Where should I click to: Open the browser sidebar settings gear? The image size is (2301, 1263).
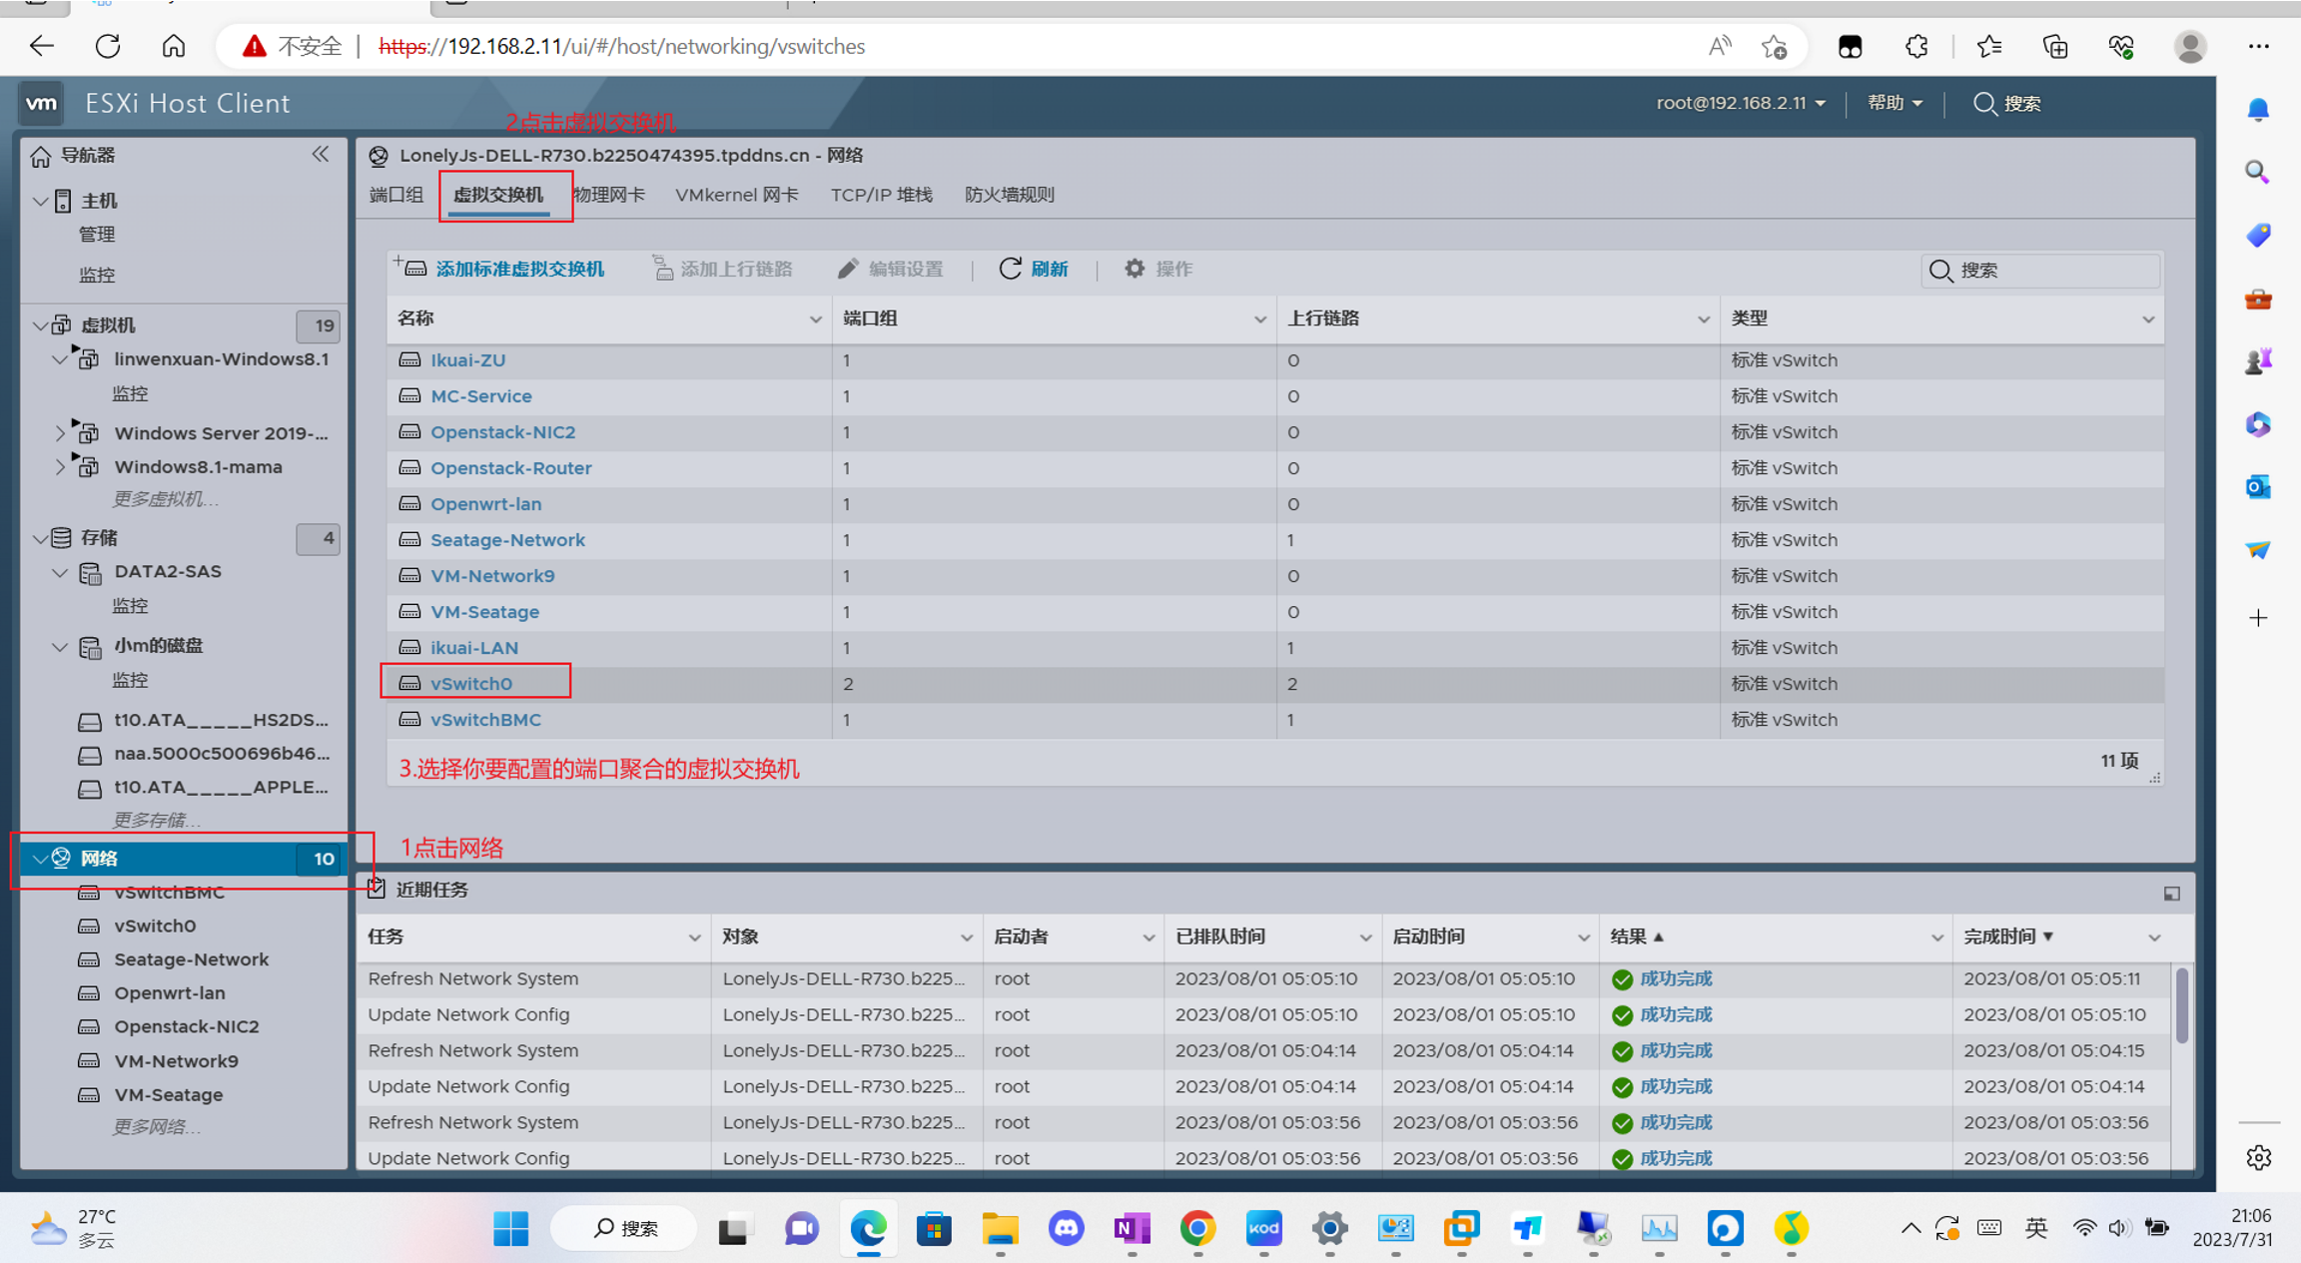(2258, 1158)
